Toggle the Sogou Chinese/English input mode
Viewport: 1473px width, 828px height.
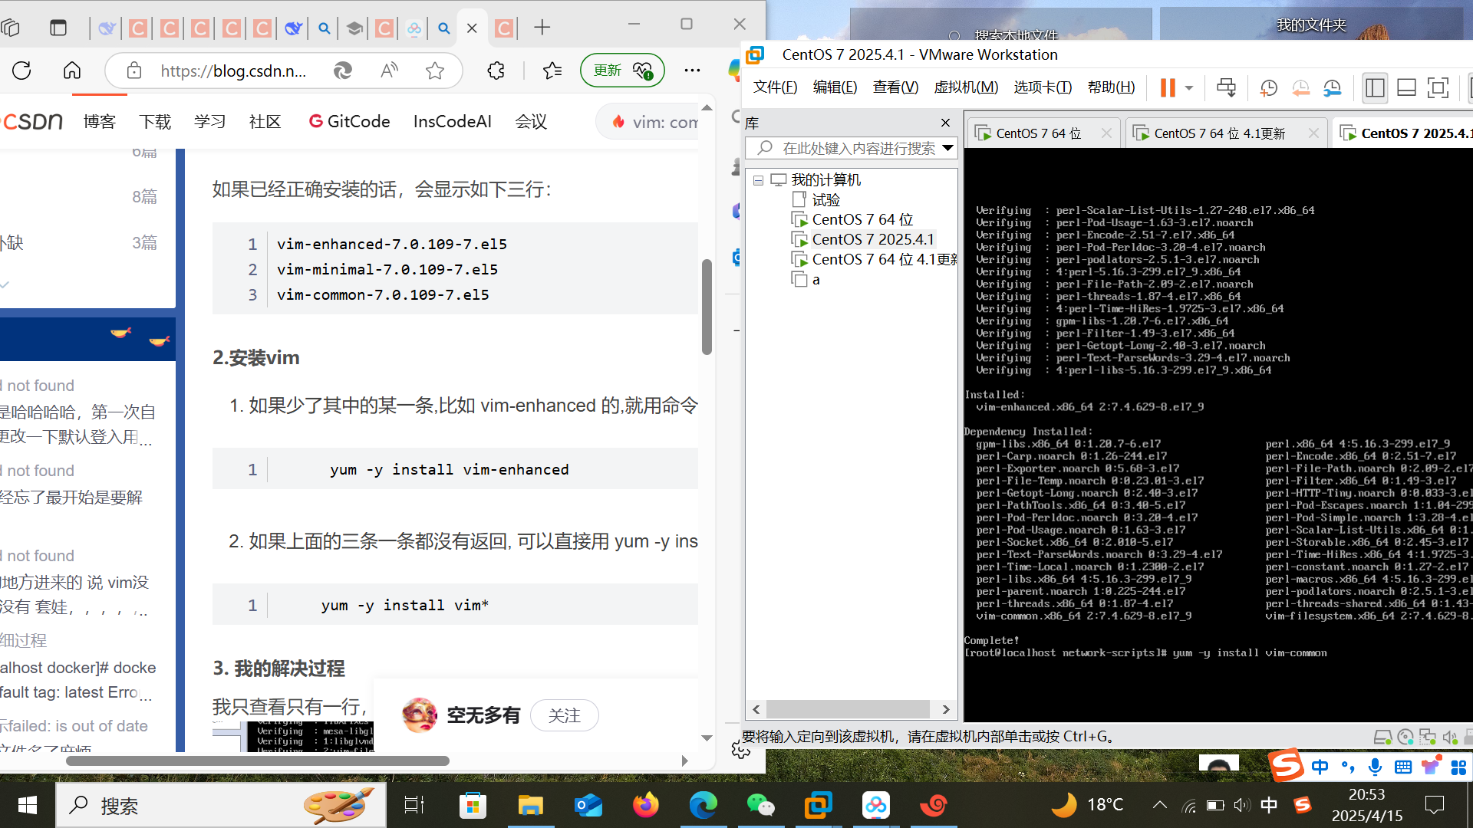(x=1320, y=767)
